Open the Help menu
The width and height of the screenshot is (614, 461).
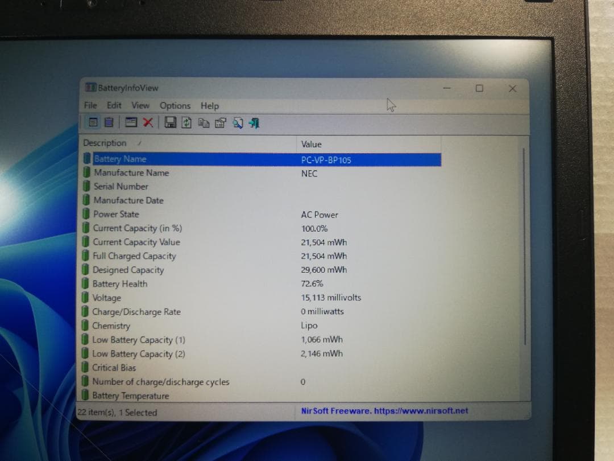click(209, 106)
